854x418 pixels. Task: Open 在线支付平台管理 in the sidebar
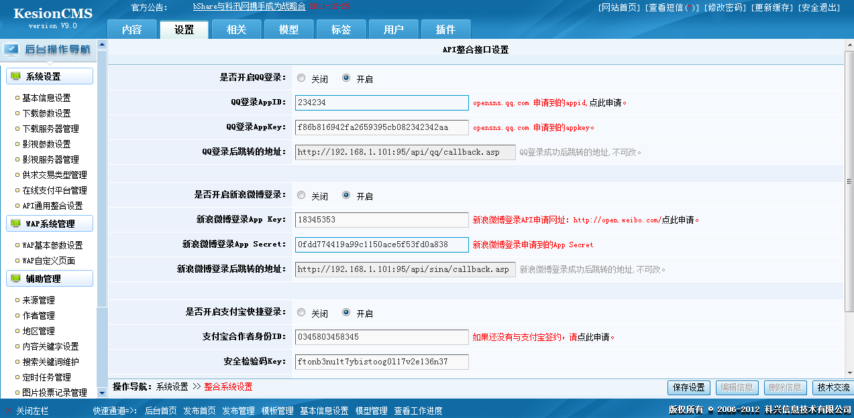[54, 190]
